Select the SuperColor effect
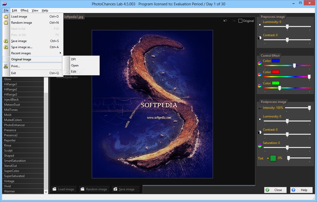317x202 pixels. (23, 171)
